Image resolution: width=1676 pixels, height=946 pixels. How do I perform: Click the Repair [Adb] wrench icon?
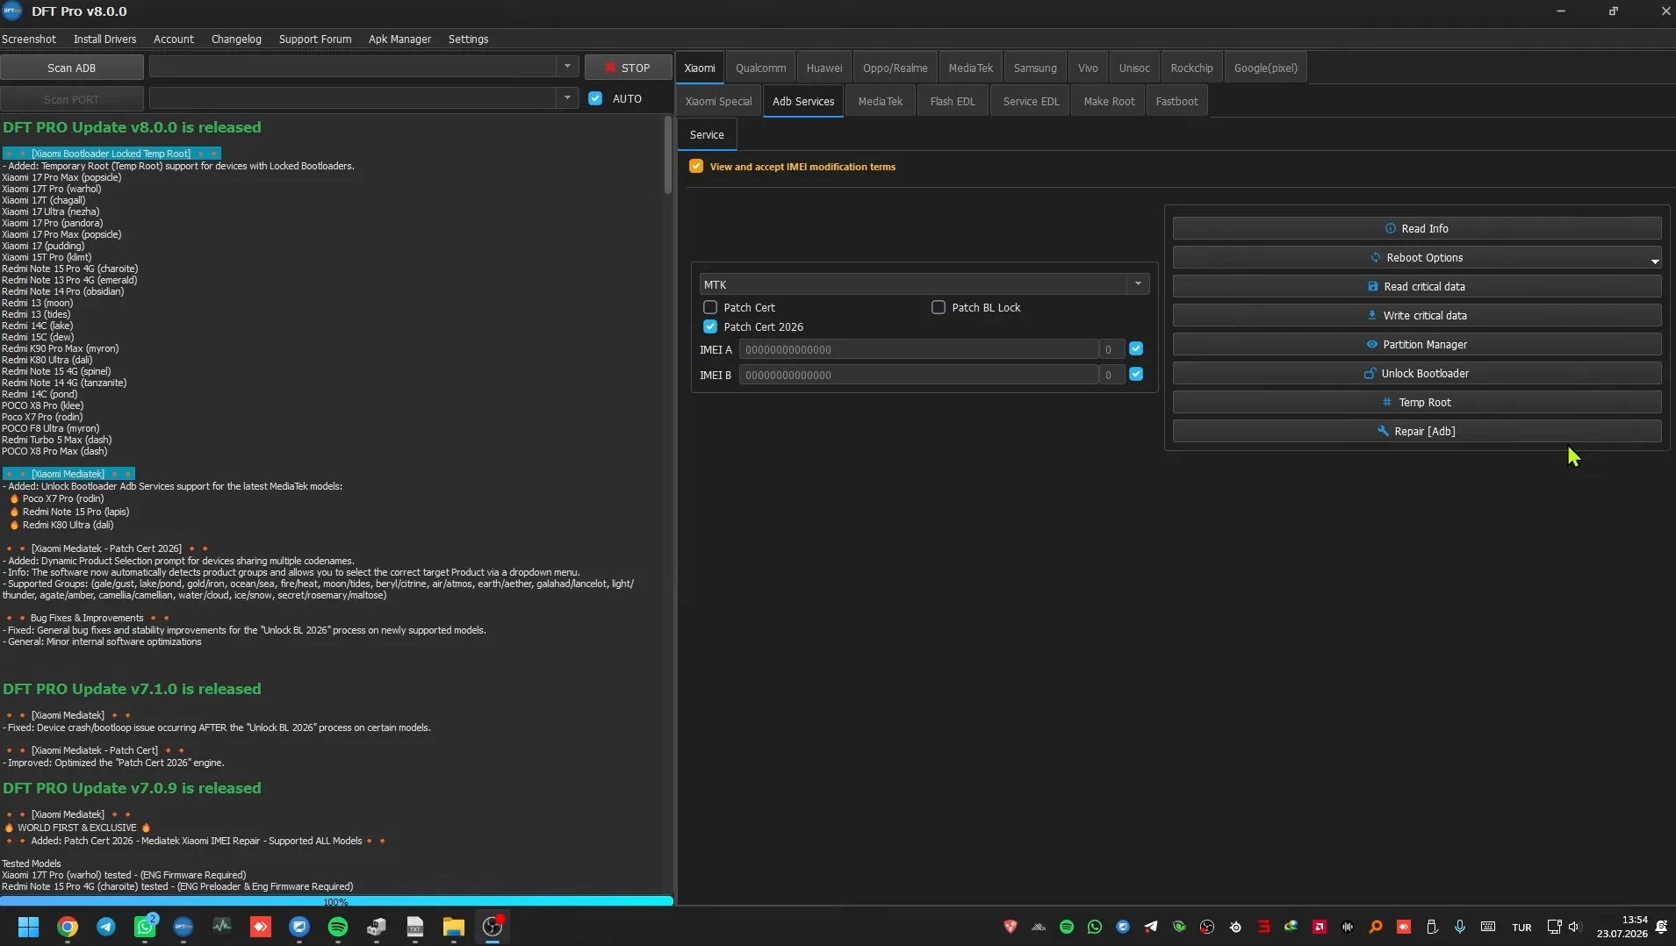click(1384, 431)
